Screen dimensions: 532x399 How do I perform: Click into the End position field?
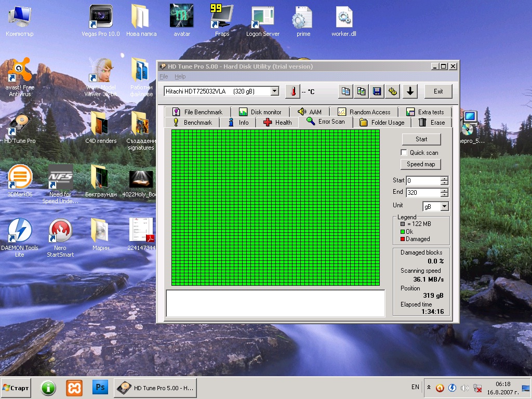tap(423, 192)
